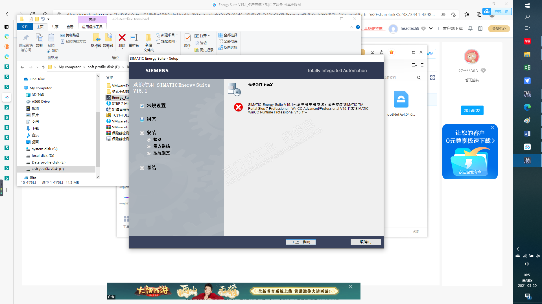Select the 总结 setup step radio

[142, 168]
